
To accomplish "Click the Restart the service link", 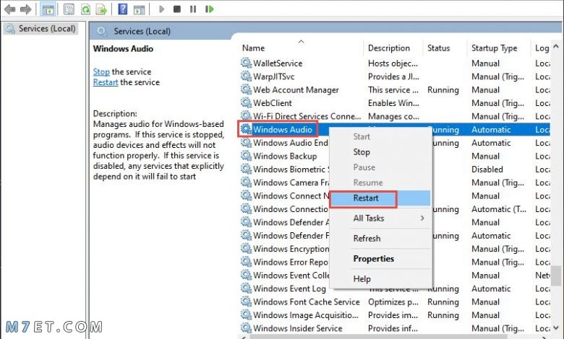I will click(x=106, y=82).
